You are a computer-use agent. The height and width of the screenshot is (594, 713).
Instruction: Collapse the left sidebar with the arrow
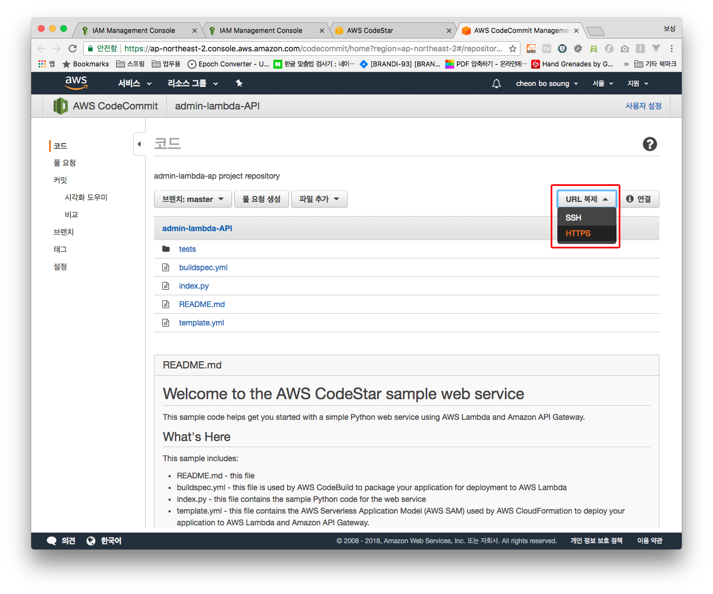(139, 144)
